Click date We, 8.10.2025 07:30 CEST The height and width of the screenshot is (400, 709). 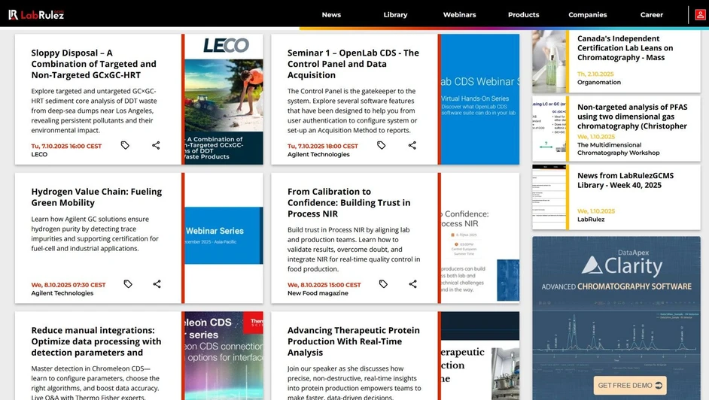68,285
